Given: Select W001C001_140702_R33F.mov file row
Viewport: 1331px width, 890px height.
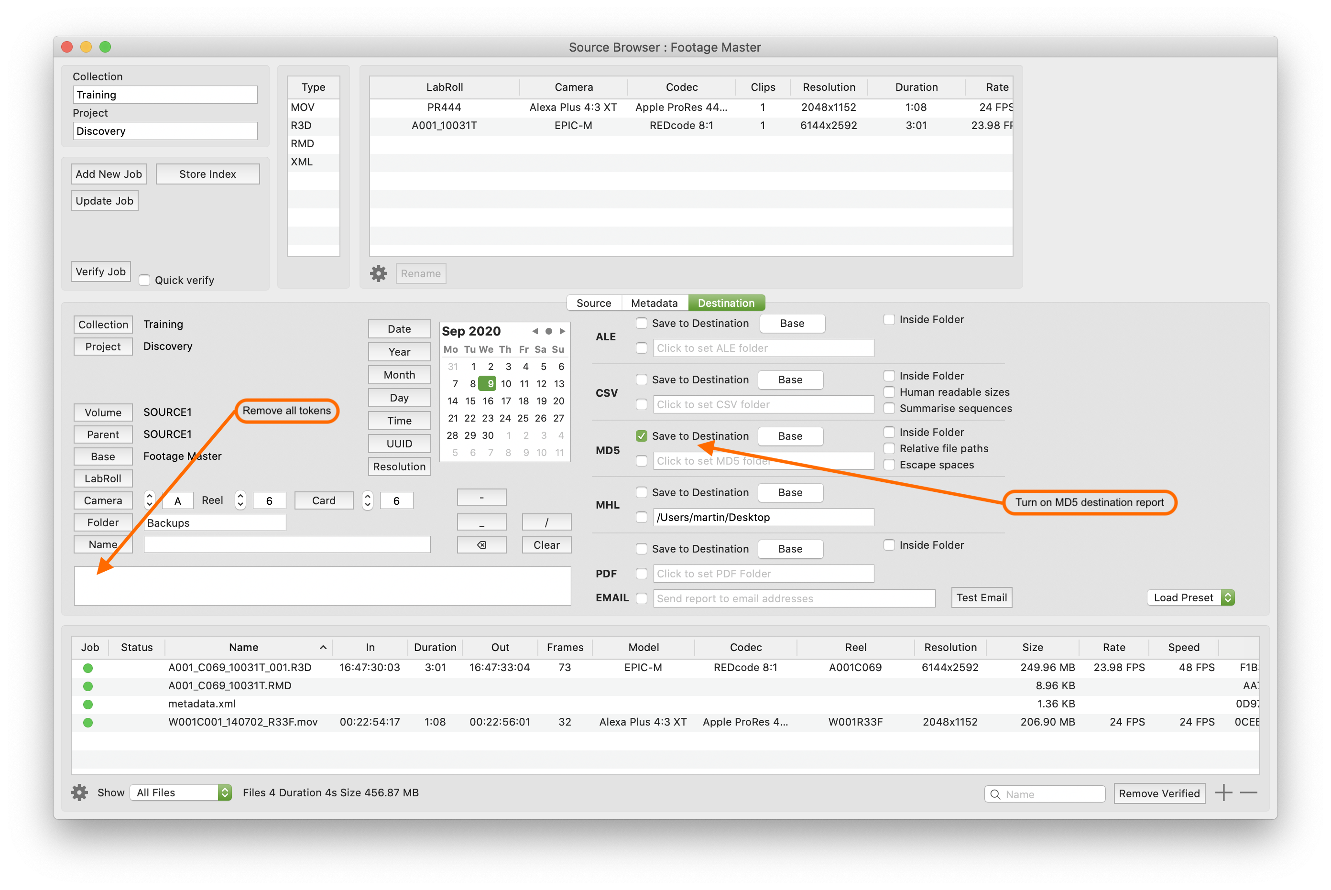Looking at the screenshot, I should [665, 723].
